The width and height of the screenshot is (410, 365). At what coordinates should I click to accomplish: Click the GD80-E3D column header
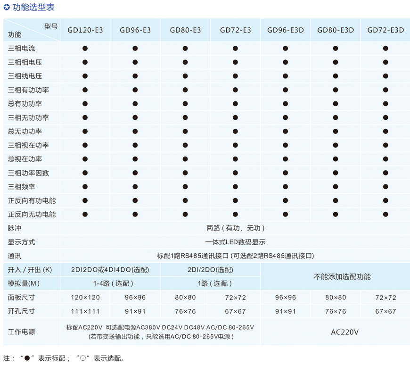click(x=336, y=30)
